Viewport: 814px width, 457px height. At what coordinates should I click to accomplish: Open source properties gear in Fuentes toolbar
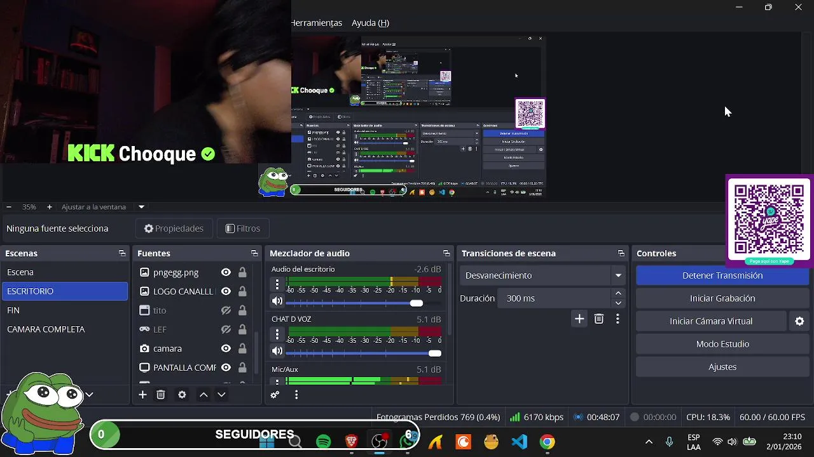click(182, 395)
